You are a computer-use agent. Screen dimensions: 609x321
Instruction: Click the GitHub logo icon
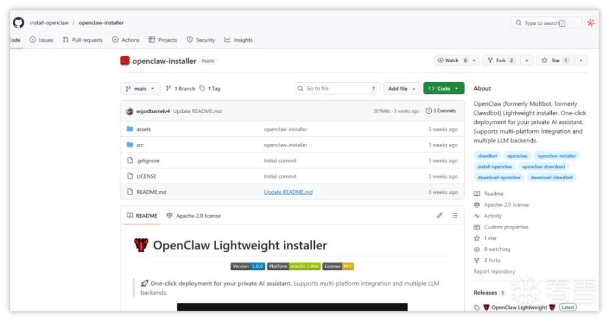coord(18,22)
